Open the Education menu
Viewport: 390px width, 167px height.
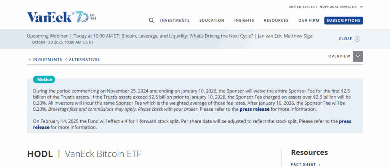[212, 21]
